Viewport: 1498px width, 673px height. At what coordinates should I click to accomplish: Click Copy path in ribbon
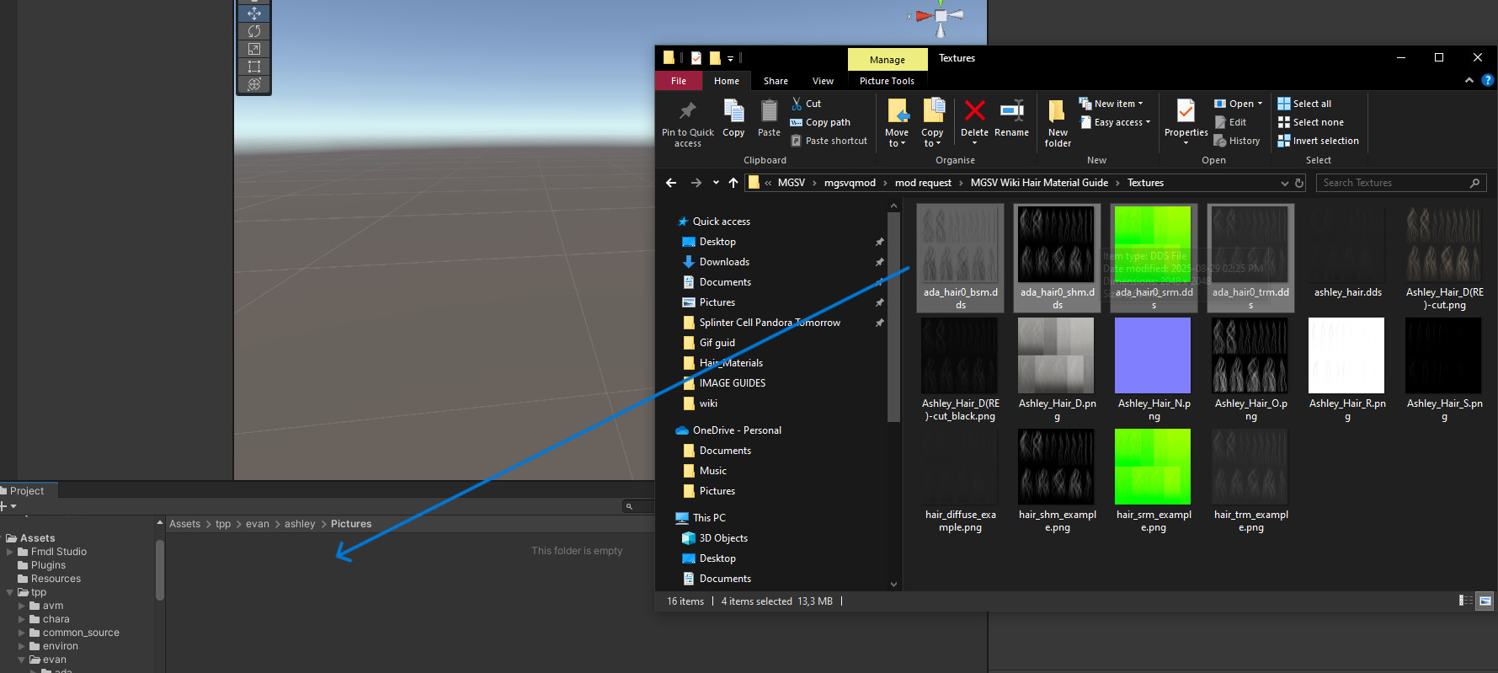[820, 122]
